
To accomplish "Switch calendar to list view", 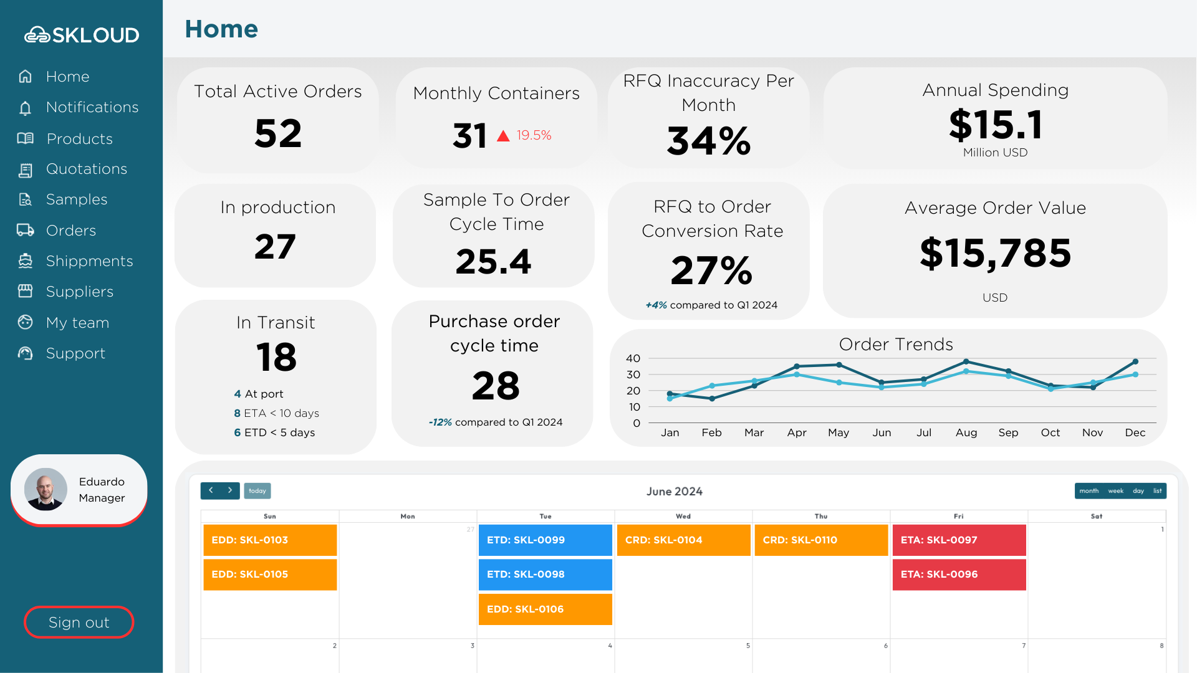I will [1158, 491].
